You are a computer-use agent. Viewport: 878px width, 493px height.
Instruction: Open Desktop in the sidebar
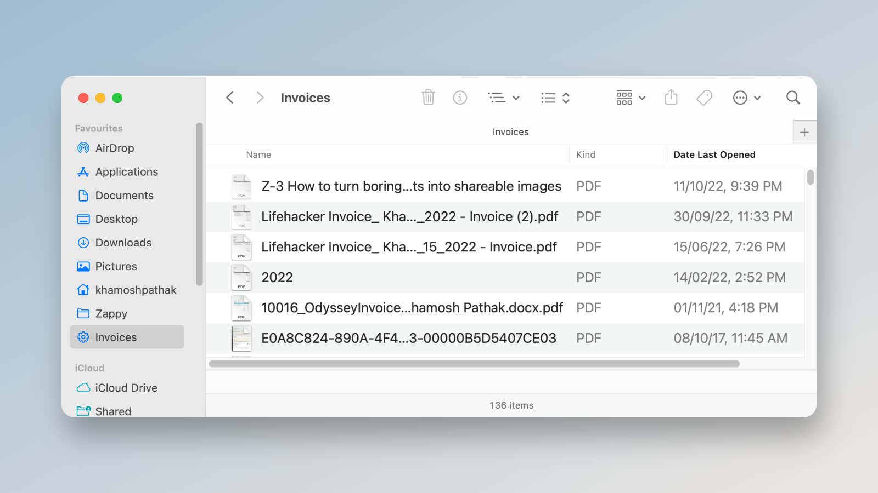point(127,219)
